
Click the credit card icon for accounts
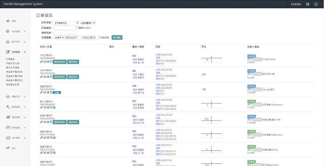pos(8,128)
